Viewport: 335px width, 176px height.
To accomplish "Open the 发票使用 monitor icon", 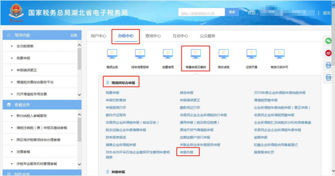I will tap(168, 54).
